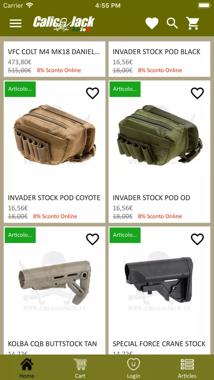Favorite the Special Force Crane Stock
Screen dimensions: 214x380
tap(197, 239)
